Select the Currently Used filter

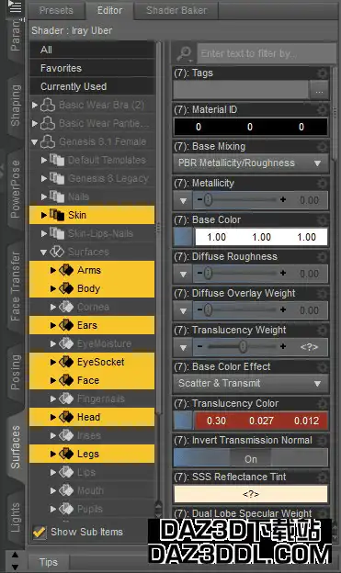coord(92,86)
